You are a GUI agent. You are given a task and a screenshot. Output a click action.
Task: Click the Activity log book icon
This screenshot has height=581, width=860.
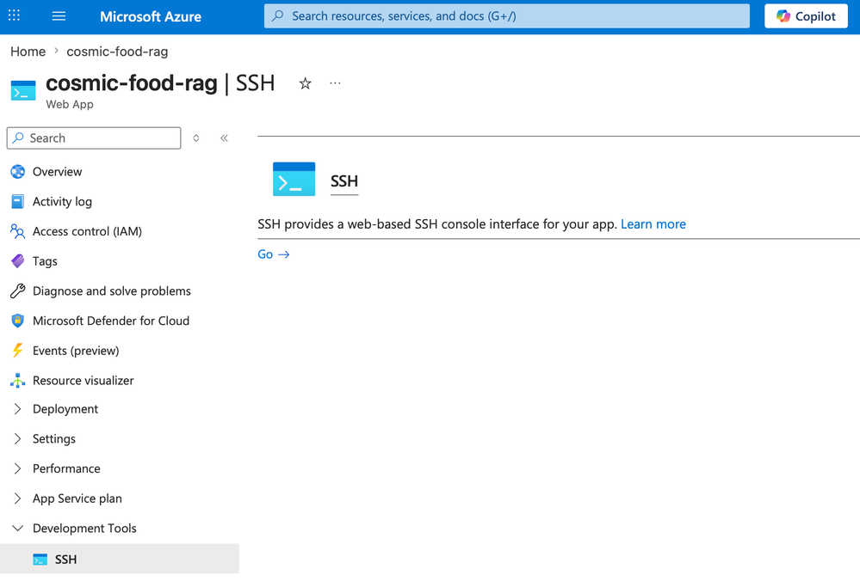point(17,201)
